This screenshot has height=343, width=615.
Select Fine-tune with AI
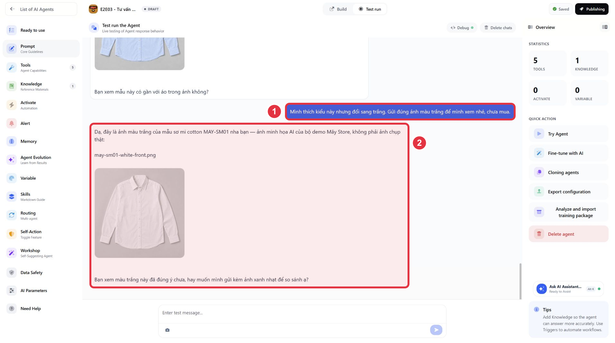pyautogui.click(x=568, y=153)
